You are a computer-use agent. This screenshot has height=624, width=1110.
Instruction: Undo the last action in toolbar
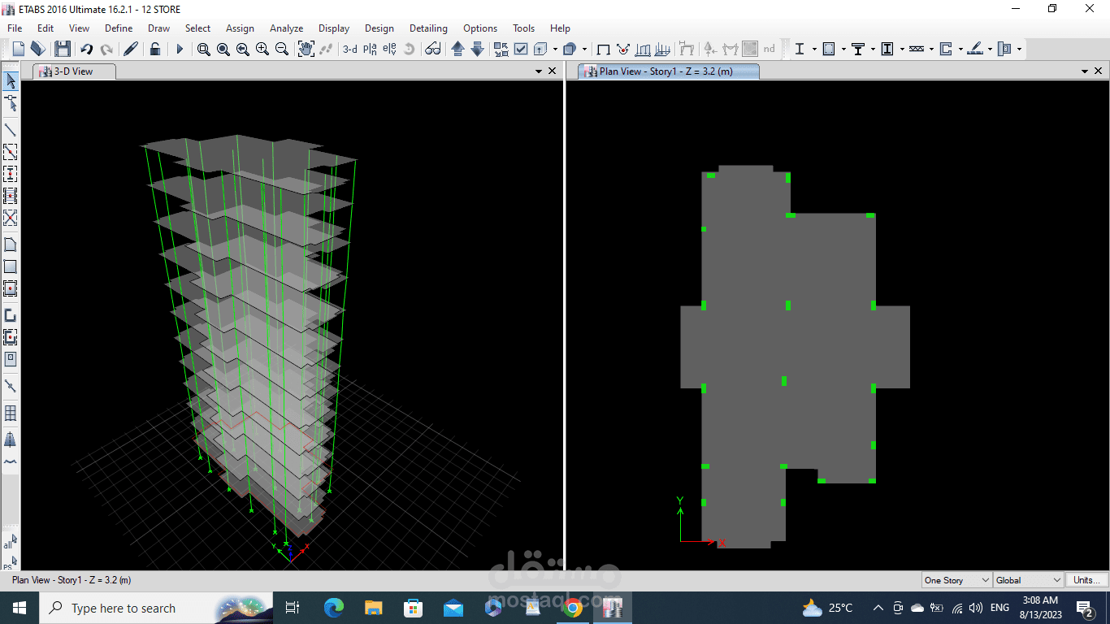tap(86, 49)
